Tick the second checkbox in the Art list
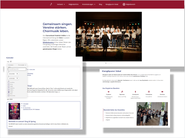The image size is (185, 138). (x=9, y=84)
